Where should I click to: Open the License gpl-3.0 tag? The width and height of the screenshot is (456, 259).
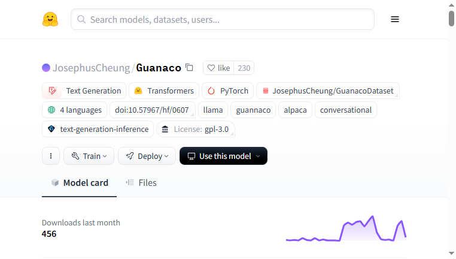point(196,129)
